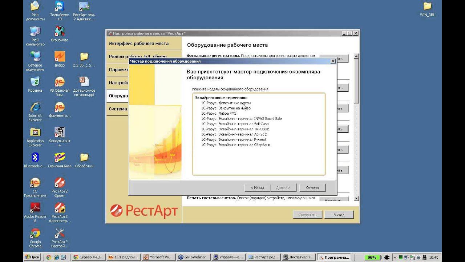Click scroll down arrow in equipment panel

pyautogui.click(x=356, y=198)
